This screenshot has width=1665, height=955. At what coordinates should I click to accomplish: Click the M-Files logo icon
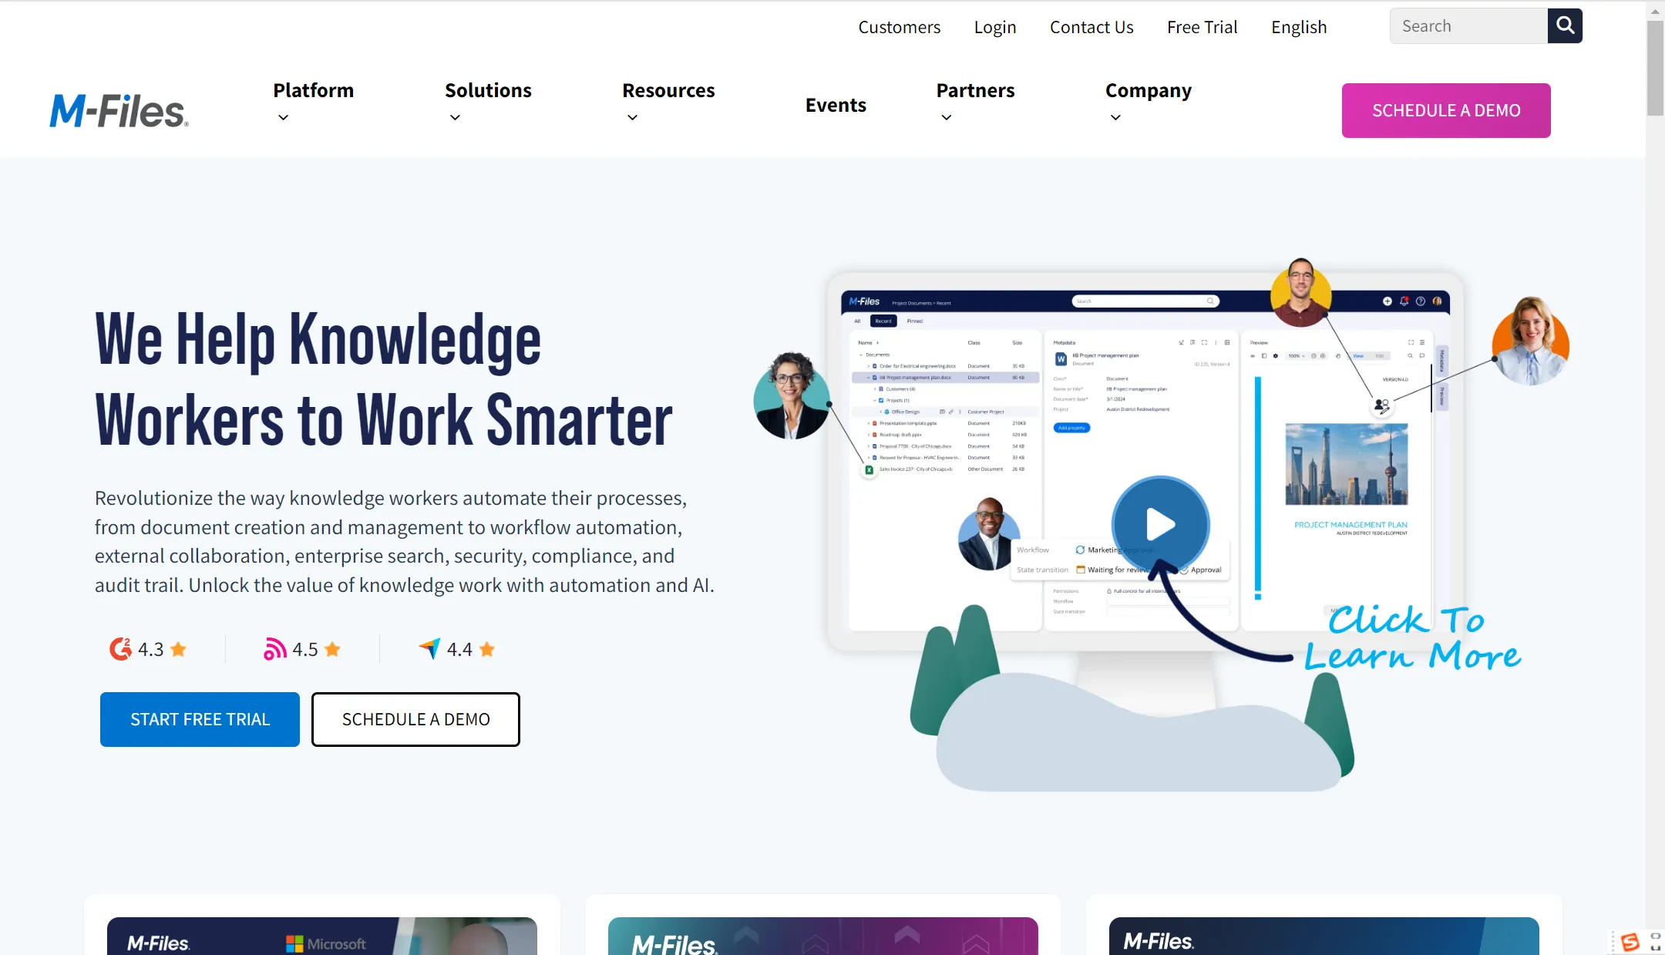tap(119, 109)
